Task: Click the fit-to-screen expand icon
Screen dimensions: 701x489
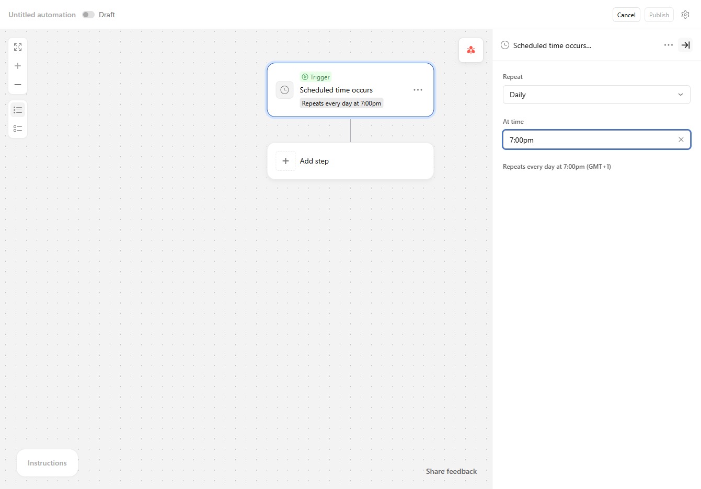Action: (x=18, y=47)
